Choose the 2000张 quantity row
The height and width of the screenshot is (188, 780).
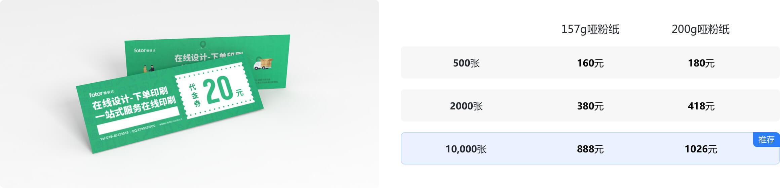[x=466, y=106]
